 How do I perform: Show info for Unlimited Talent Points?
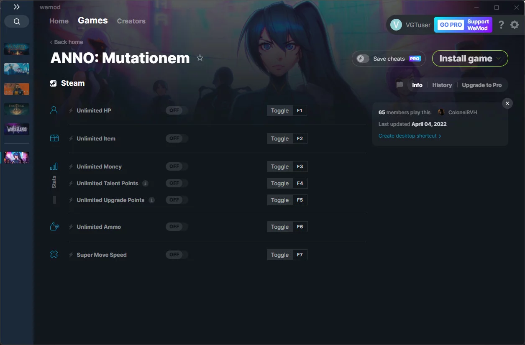coord(145,183)
